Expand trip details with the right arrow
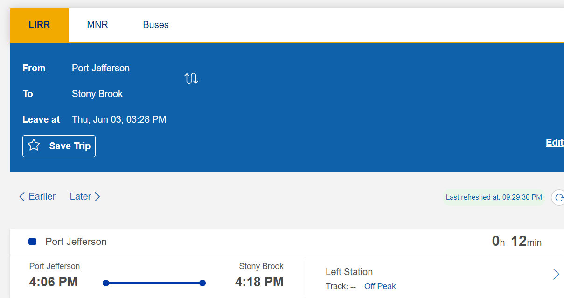The image size is (564, 298). pos(556,274)
